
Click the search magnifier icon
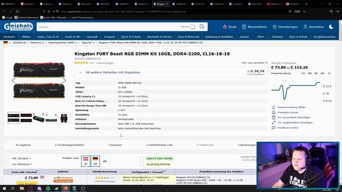tap(202, 27)
